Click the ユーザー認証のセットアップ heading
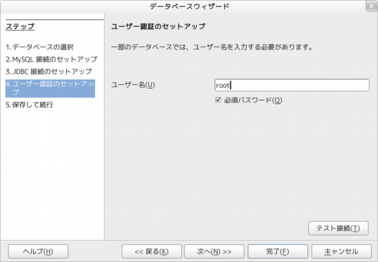The image size is (378, 262). click(x=158, y=26)
